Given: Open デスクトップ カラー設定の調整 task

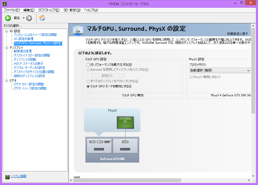Looking at the screenshot, I should (32, 55).
